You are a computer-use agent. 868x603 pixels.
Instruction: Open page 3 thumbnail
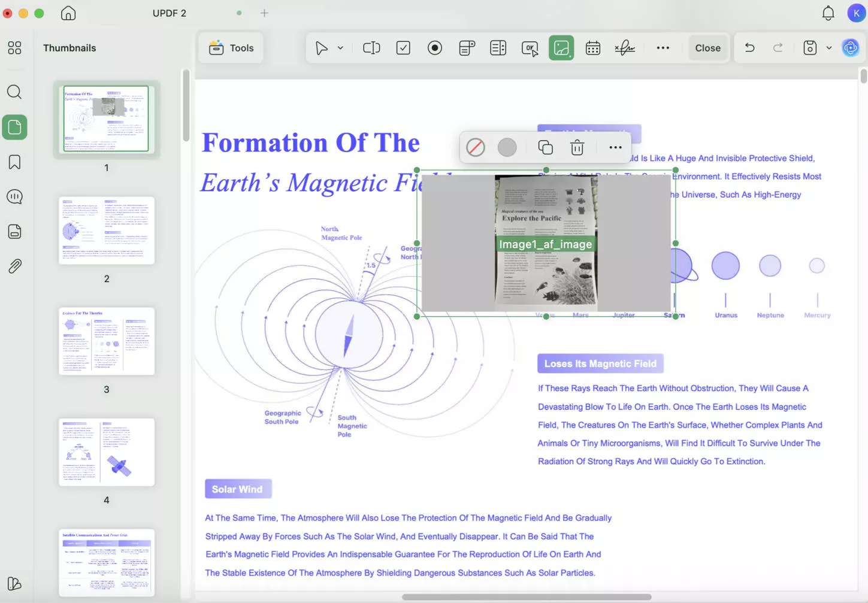pyautogui.click(x=107, y=341)
